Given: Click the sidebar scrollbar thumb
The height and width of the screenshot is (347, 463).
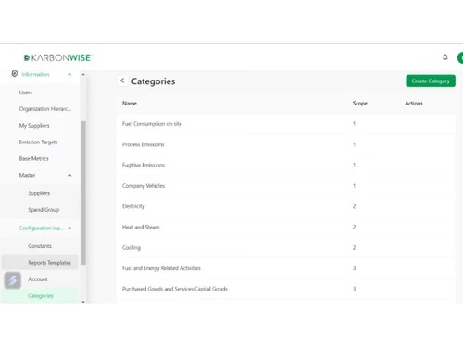Looking at the screenshot, I should [x=83, y=192].
